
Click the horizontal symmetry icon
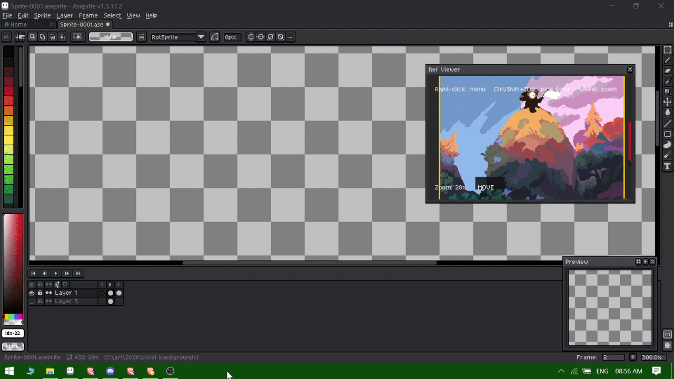click(251, 37)
